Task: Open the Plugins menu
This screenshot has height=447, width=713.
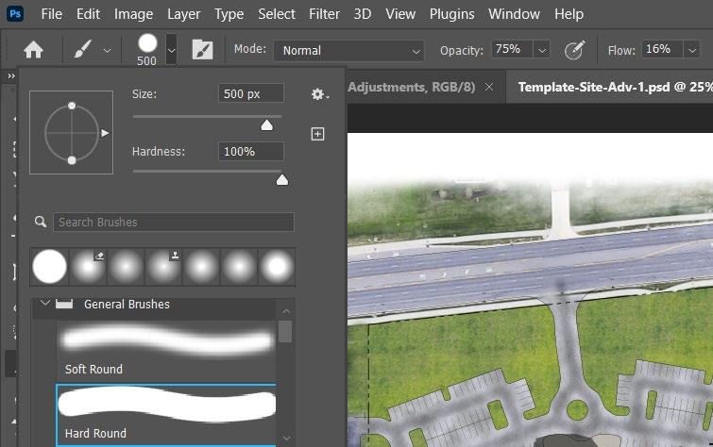Action: (452, 14)
